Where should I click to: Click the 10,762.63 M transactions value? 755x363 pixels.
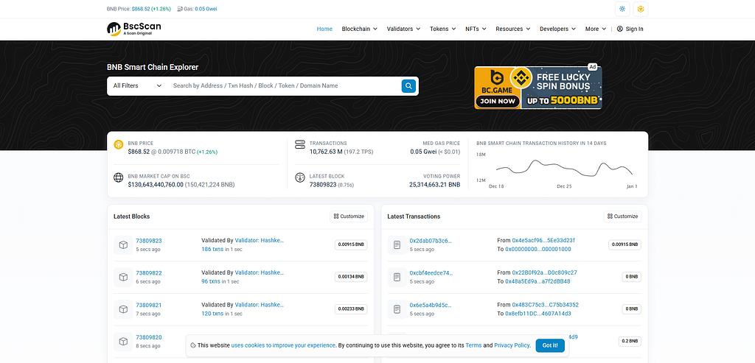pos(325,152)
